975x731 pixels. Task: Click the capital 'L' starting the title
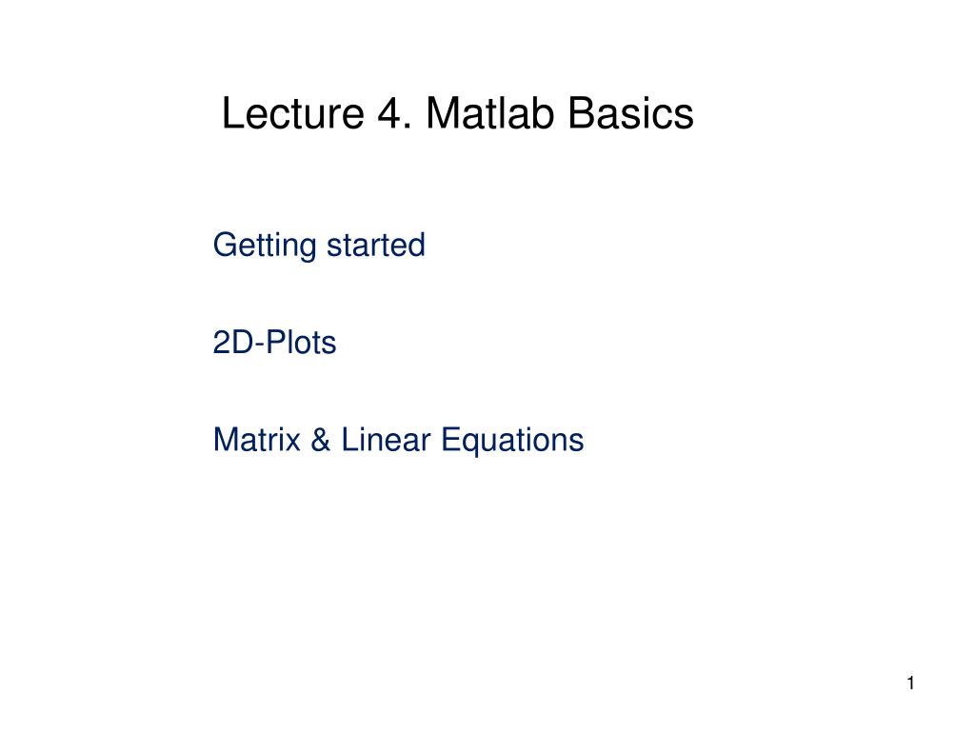tap(231, 114)
